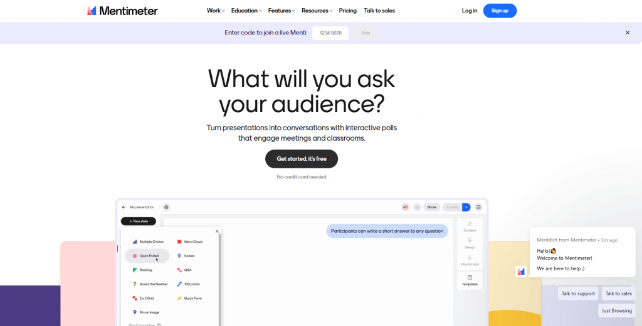Click the slide type picker scrollbar
Screen dimensions: 642x326
tap(220, 280)
